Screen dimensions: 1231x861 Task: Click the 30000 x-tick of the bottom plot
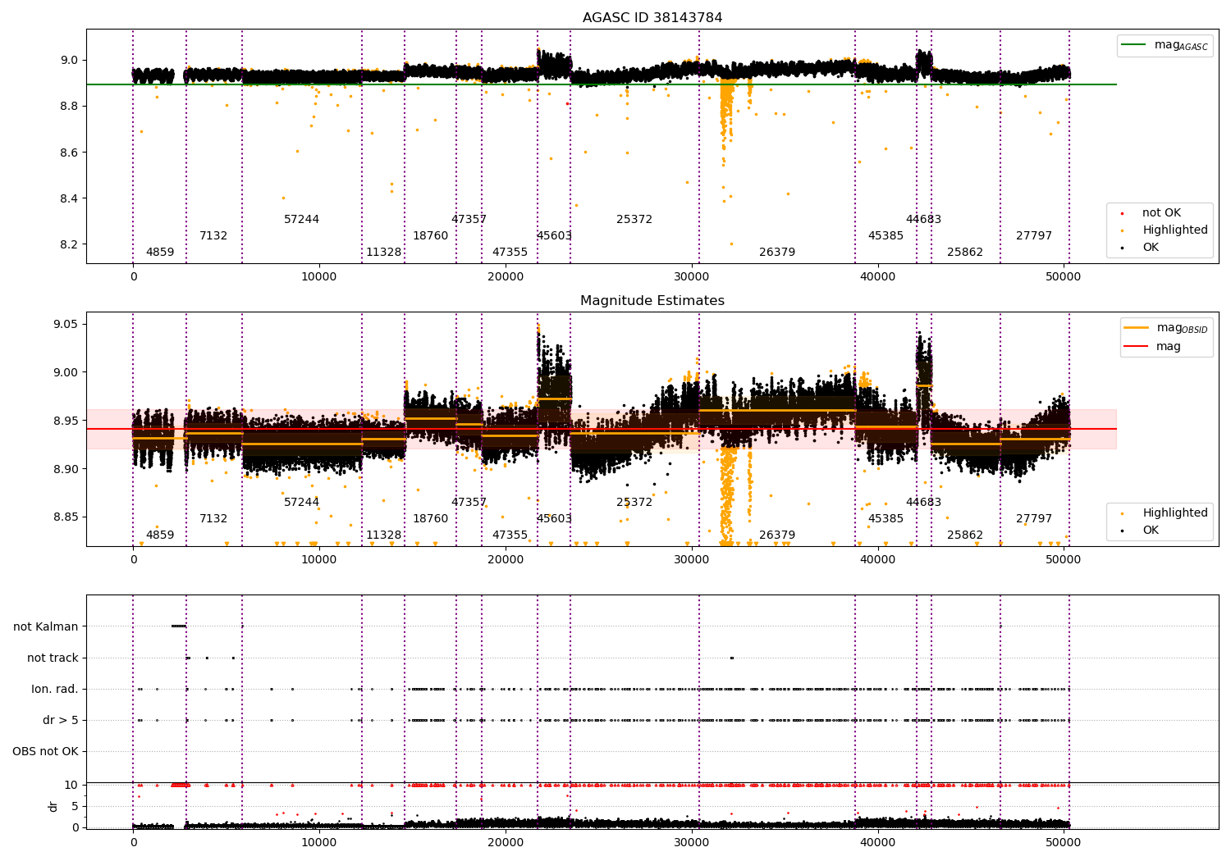point(692,842)
